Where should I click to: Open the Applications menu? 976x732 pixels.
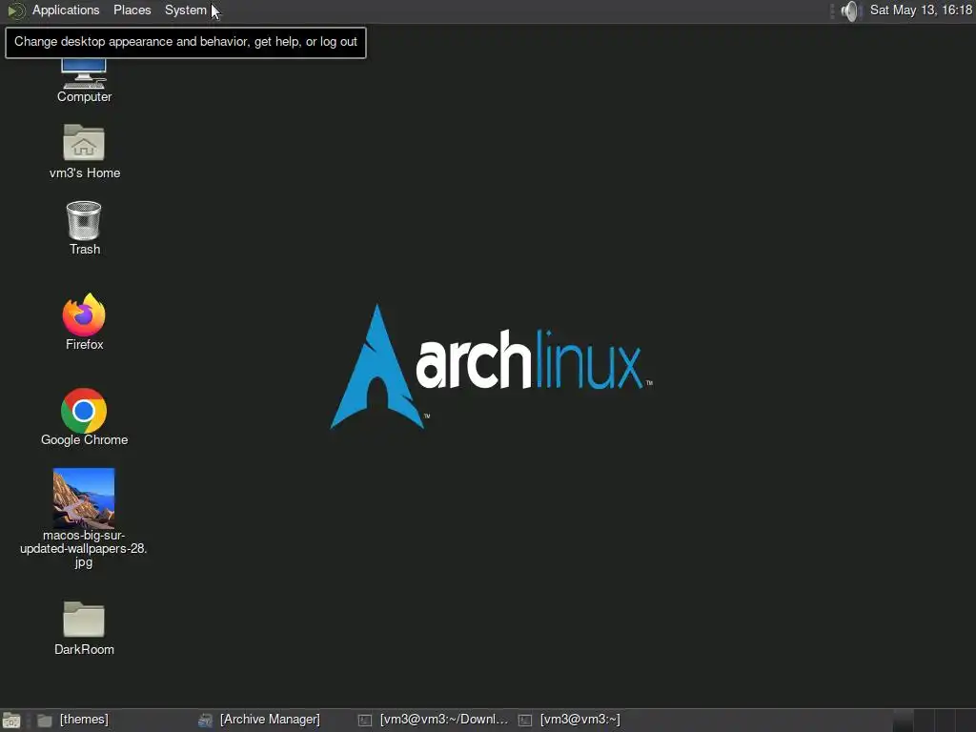pyautogui.click(x=66, y=10)
